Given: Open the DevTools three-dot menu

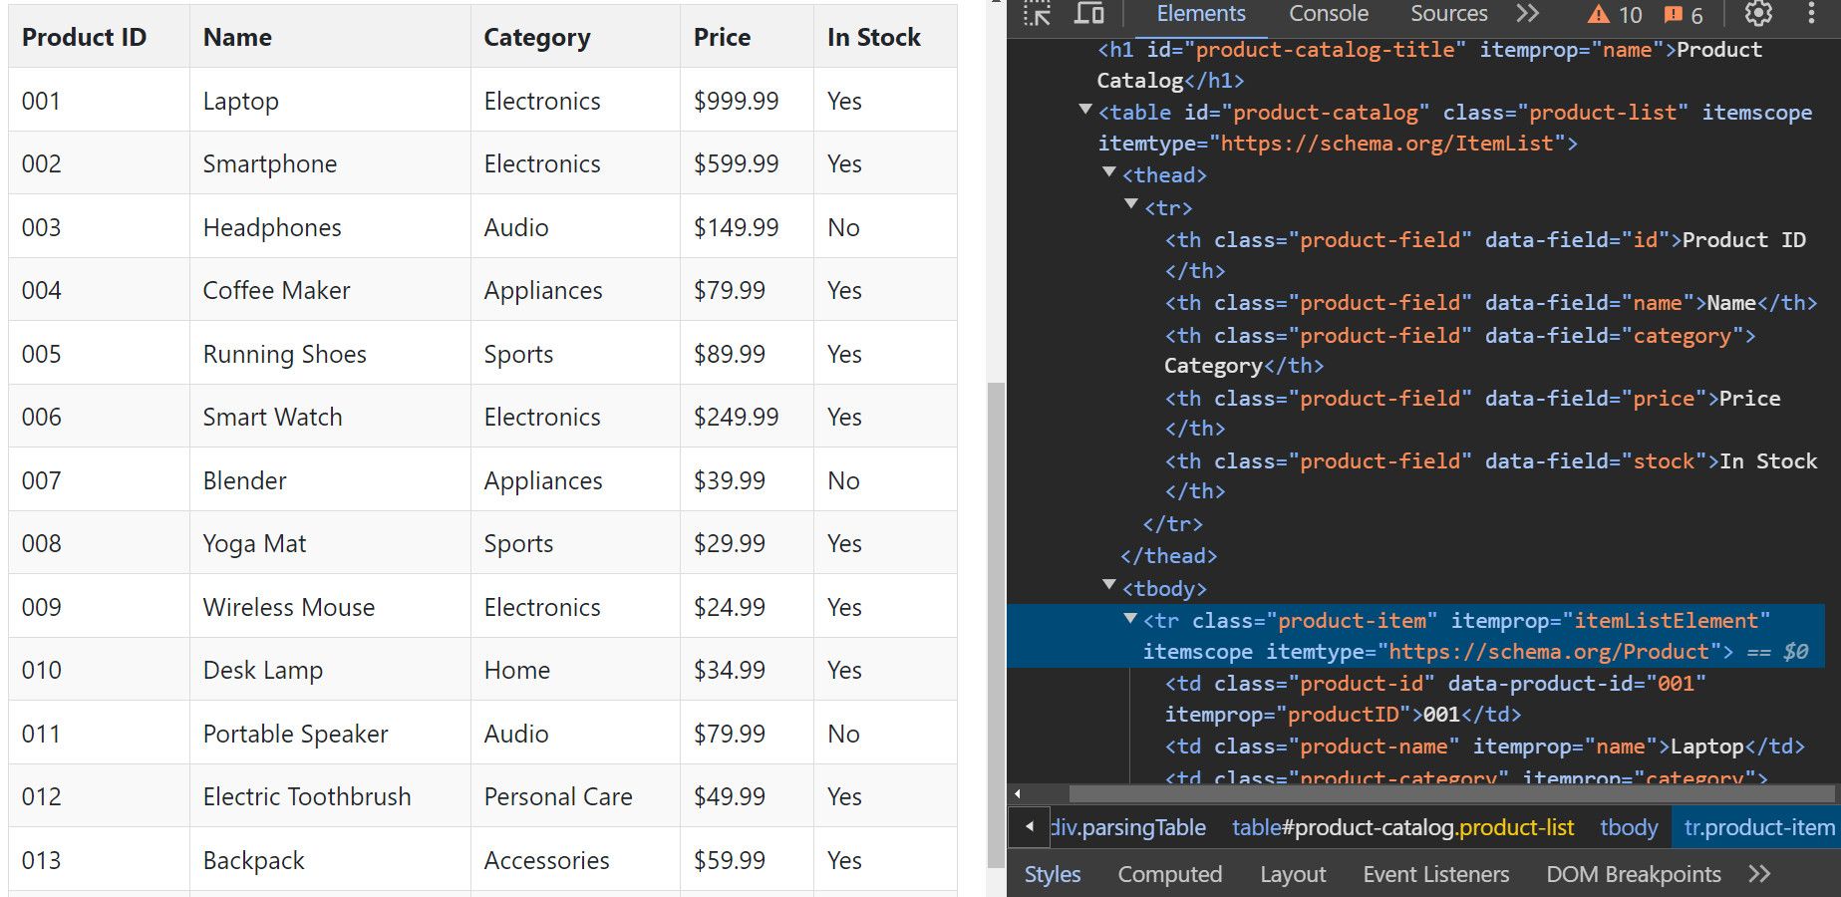Looking at the screenshot, I should 1811,14.
